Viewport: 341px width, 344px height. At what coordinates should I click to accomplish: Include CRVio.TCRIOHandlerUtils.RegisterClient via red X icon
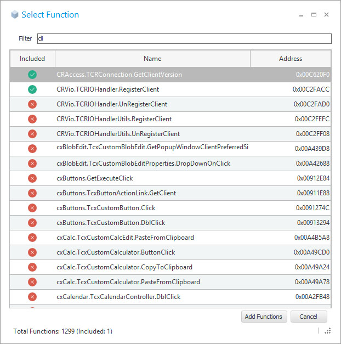pos(32,119)
